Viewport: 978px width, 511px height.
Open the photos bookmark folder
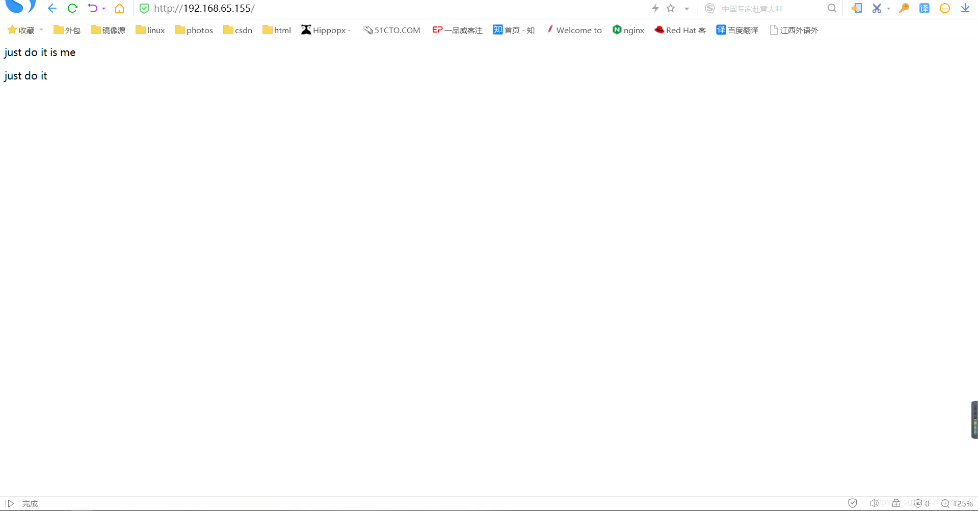194,30
